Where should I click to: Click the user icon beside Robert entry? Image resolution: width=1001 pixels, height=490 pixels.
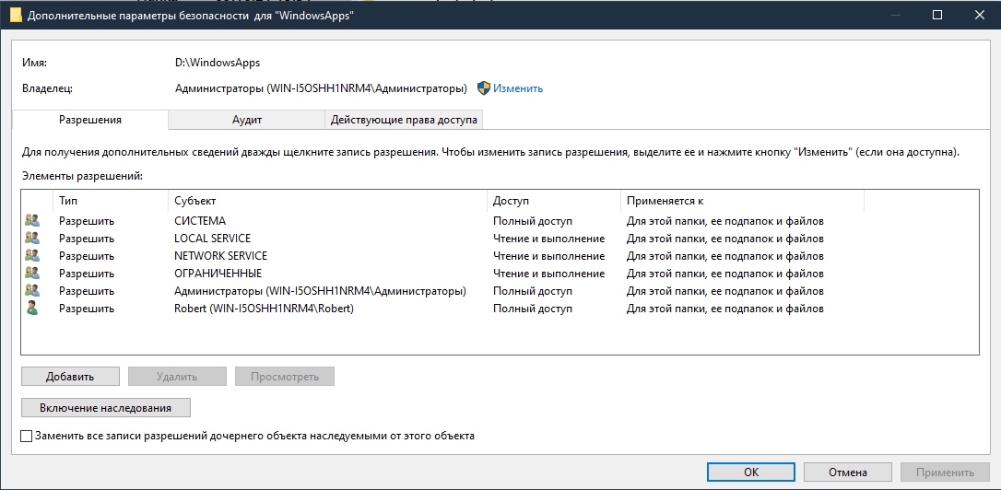[x=32, y=309]
